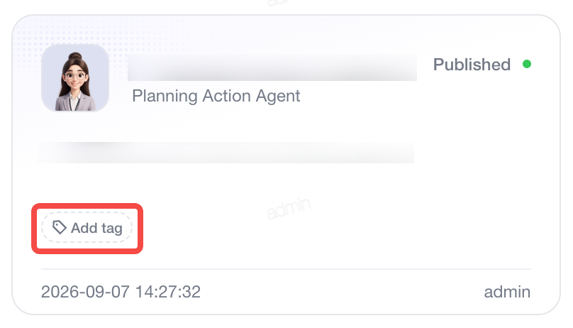
Task: Click the word Agent in the subtitle
Action: point(278,97)
